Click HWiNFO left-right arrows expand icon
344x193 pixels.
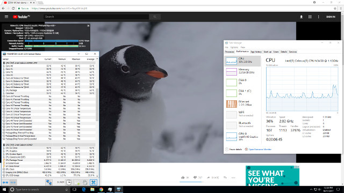click(x=5, y=182)
